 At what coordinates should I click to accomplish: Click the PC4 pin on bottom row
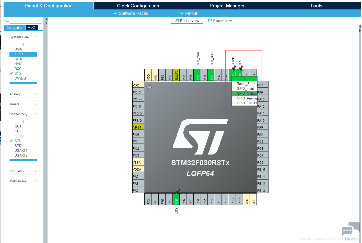197,199
